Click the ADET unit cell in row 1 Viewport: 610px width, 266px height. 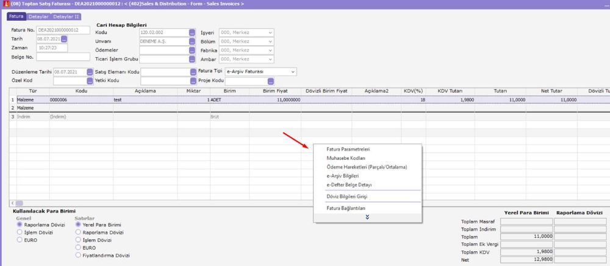[230, 99]
